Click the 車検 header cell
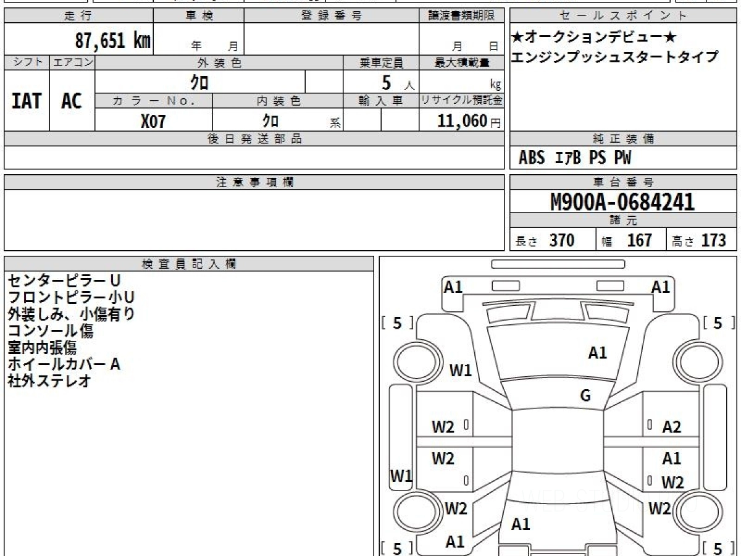This screenshot has height=556, width=741. coord(199,16)
